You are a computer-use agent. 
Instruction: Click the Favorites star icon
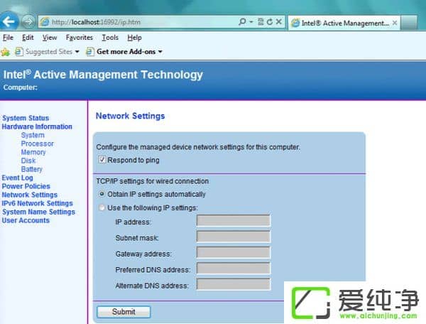point(5,52)
